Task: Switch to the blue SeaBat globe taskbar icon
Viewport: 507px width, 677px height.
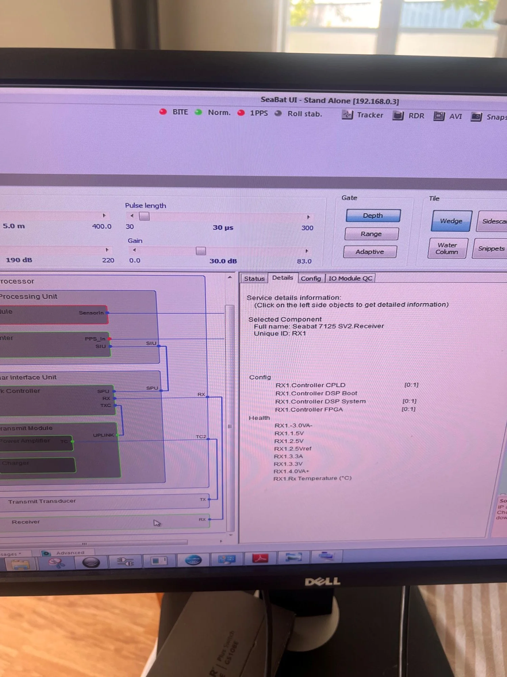Action: 193,560
